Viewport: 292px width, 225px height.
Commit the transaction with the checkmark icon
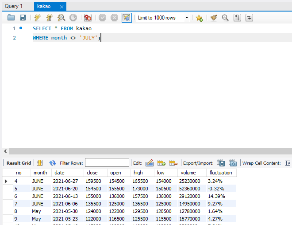[x=102, y=18]
